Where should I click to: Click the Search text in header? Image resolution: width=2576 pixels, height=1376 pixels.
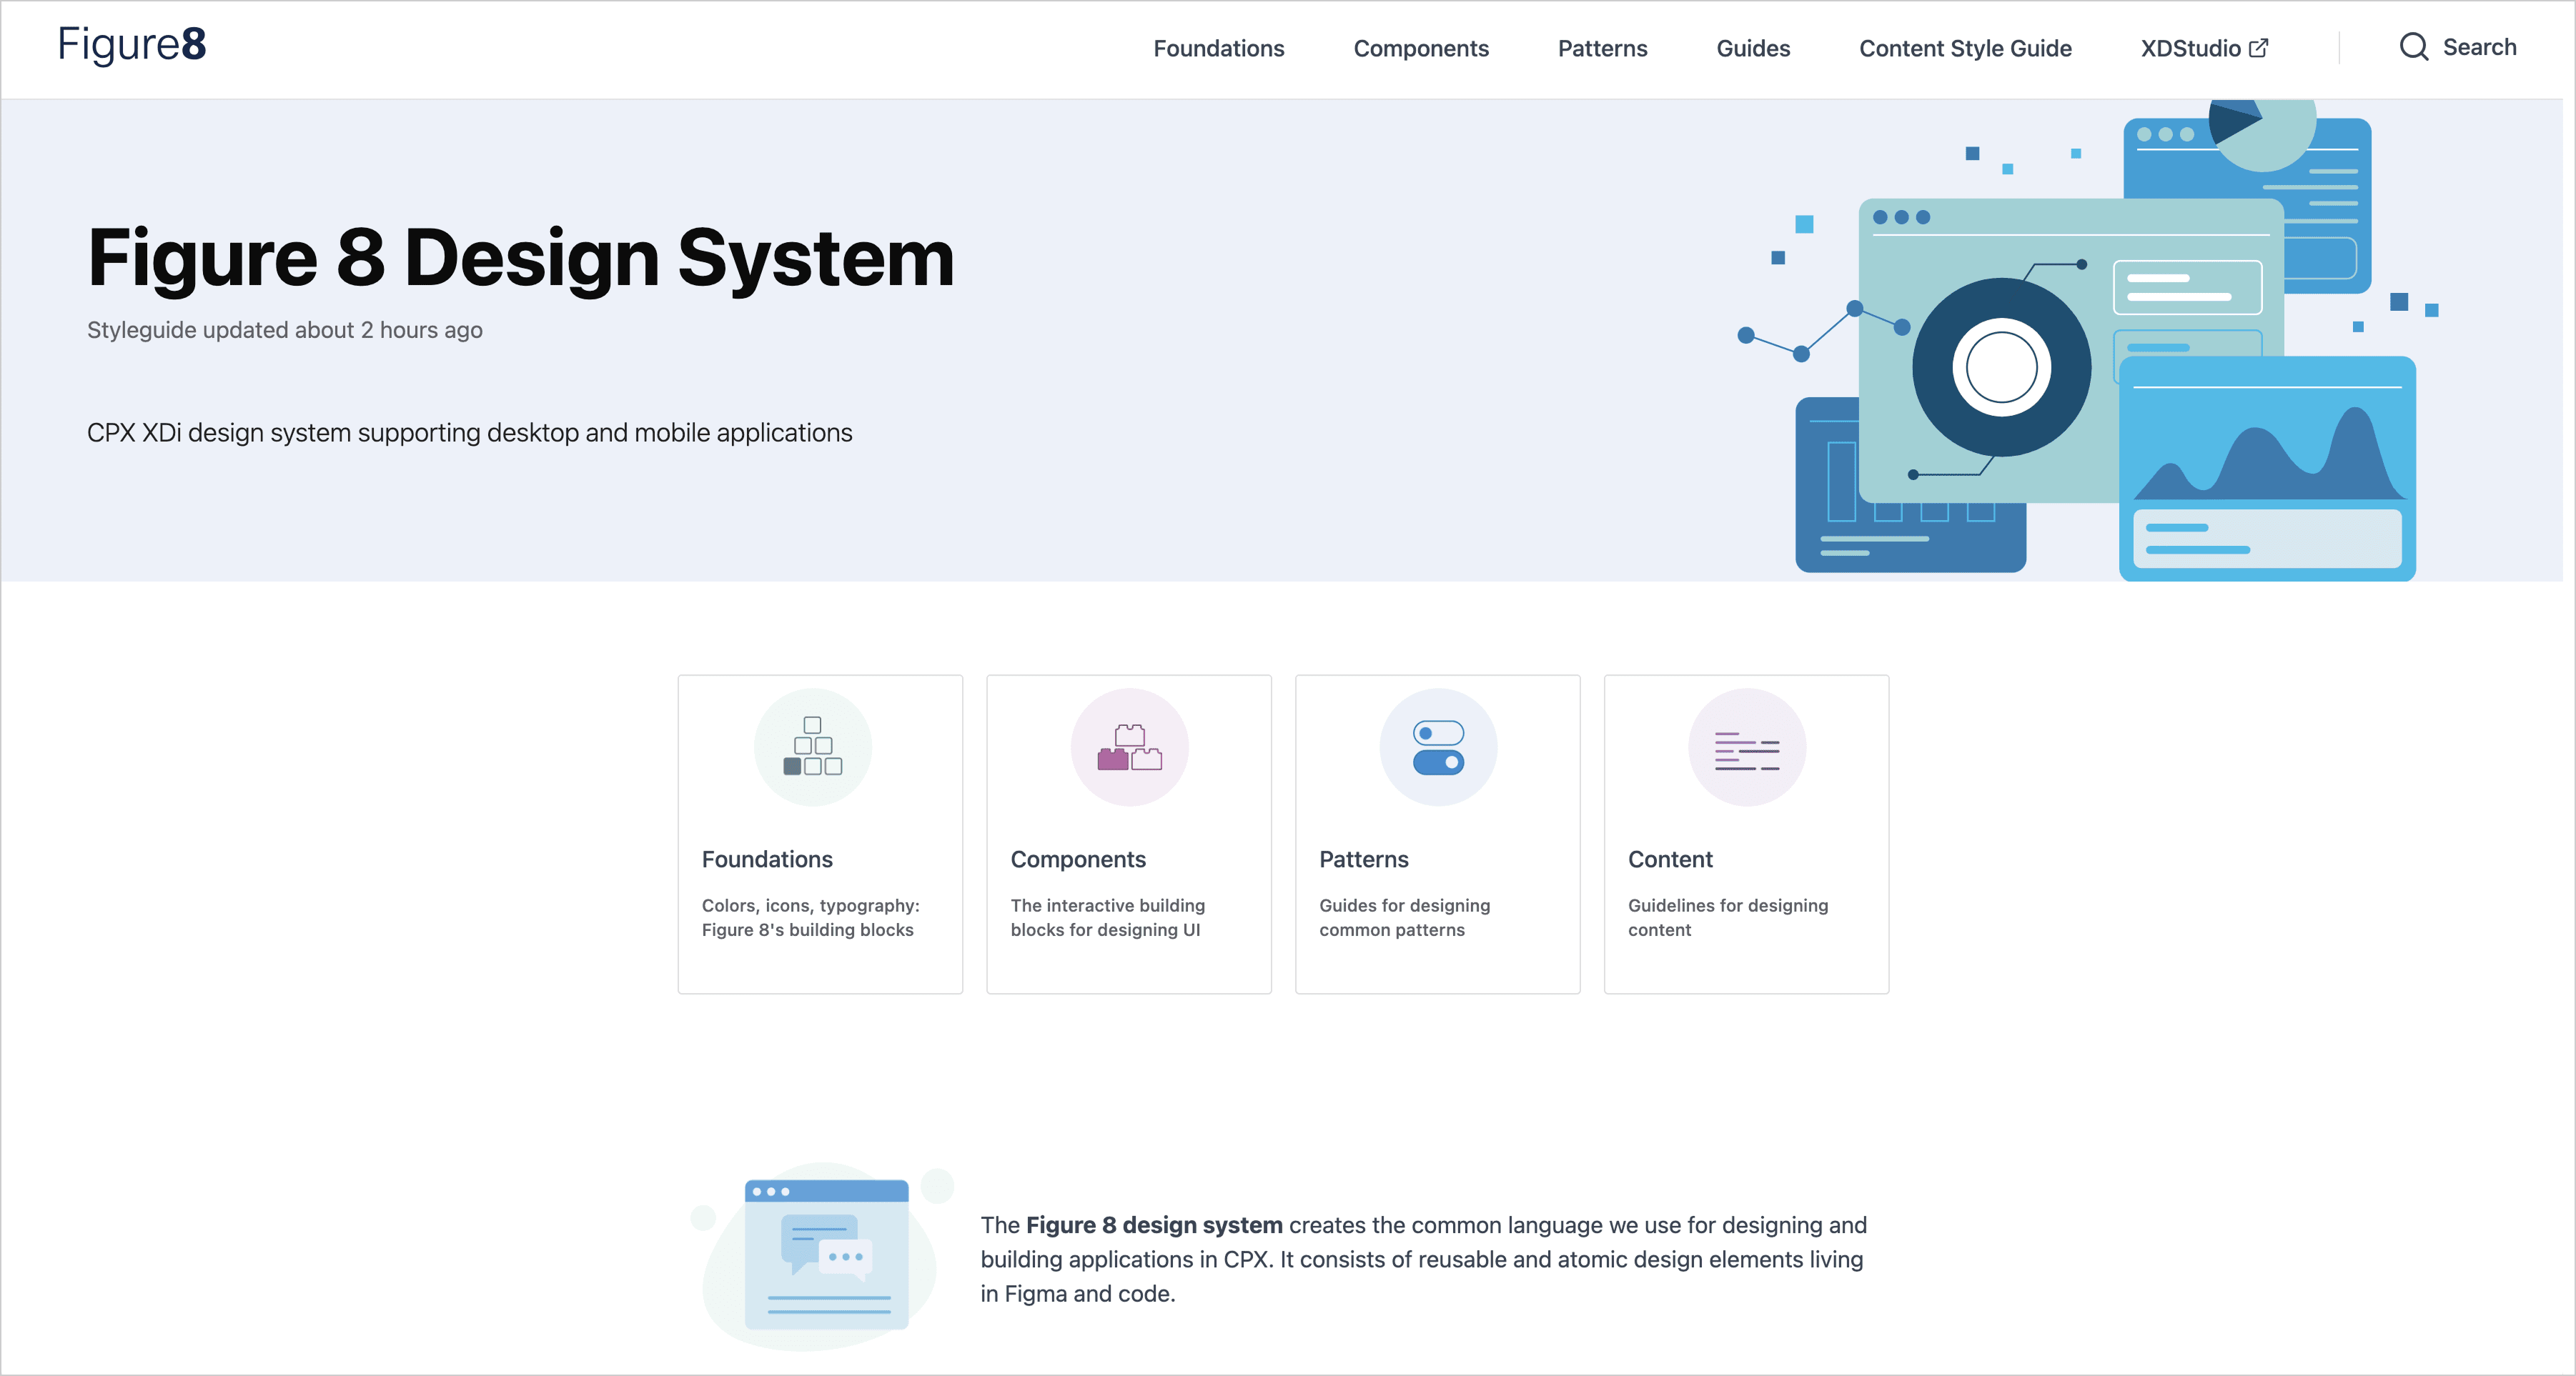[2478, 47]
